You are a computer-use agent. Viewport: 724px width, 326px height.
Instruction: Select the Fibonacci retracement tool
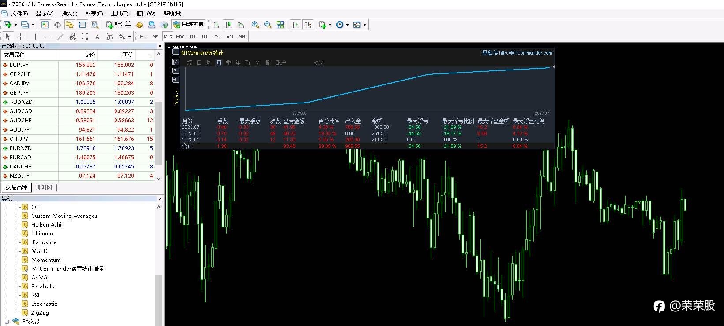click(85, 37)
